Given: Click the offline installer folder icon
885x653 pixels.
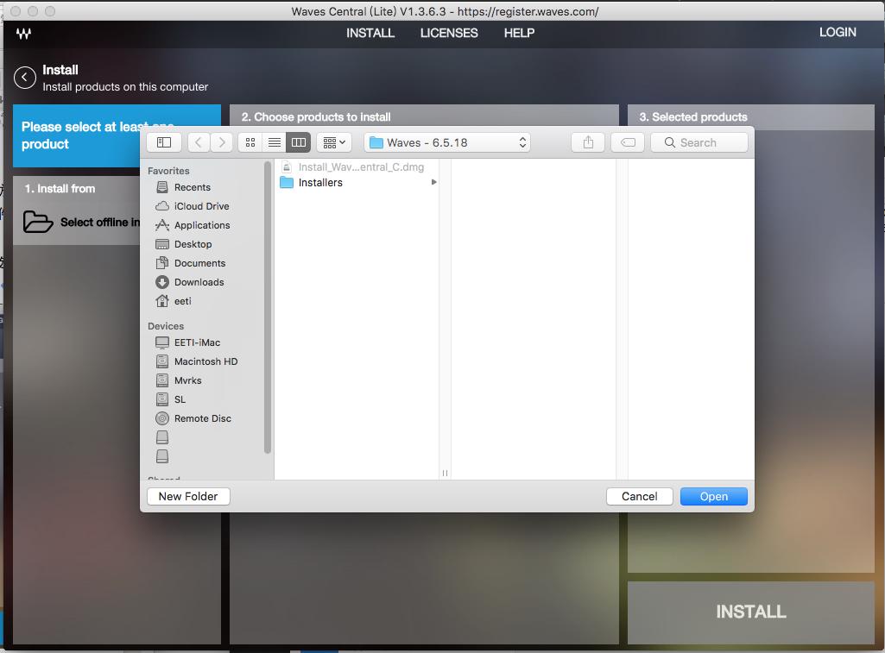Looking at the screenshot, I should click(x=38, y=222).
